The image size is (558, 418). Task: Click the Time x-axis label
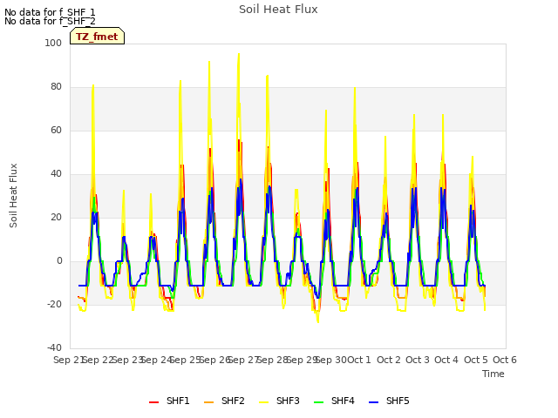[x=493, y=374]
